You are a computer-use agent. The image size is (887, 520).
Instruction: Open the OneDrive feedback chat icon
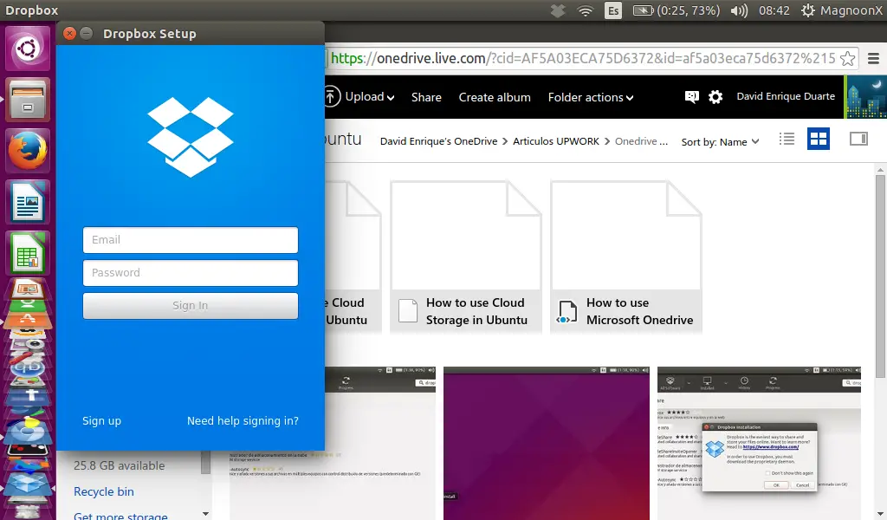pyautogui.click(x=691, y=97)
